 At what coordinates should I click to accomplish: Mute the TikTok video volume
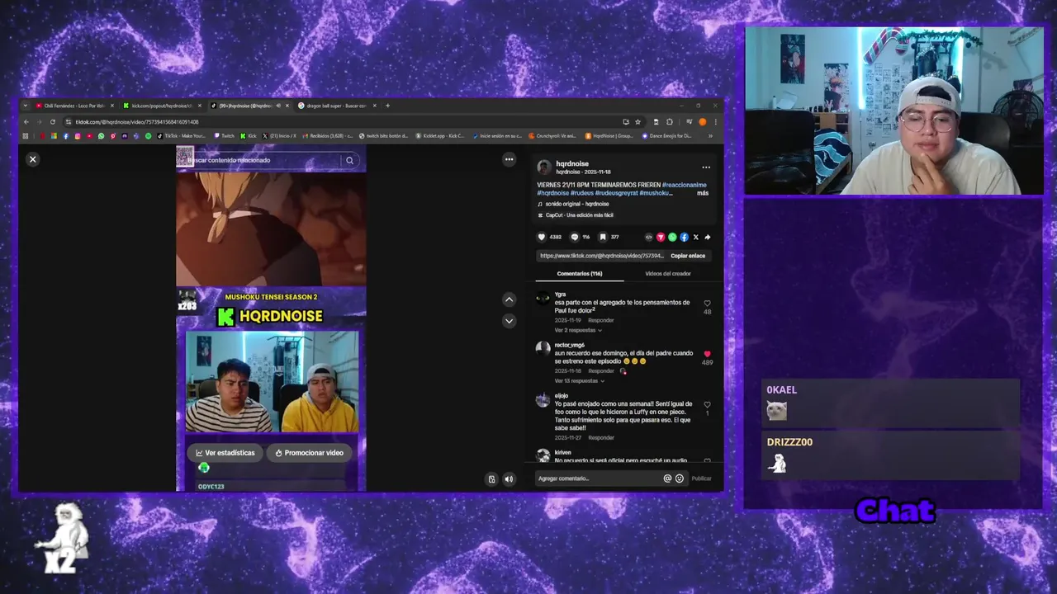tap(509, 478)
